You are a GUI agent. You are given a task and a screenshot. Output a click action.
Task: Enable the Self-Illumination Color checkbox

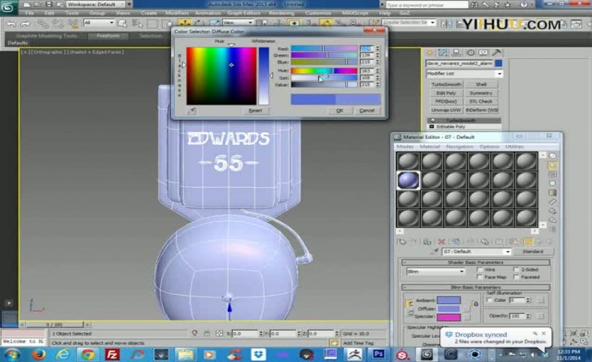(x=489, y=300)
